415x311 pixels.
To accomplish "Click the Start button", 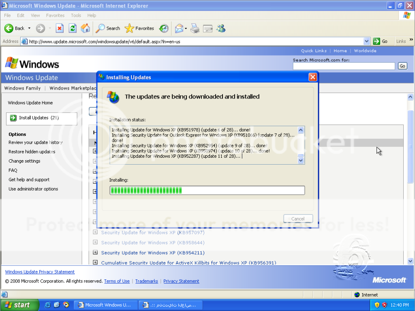I will click(19, 305).
